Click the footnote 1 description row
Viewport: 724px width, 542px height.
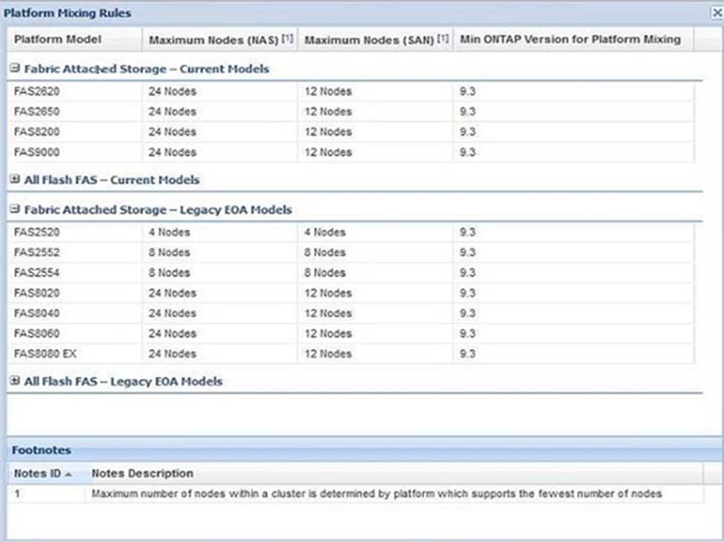[x=374, y=494]
